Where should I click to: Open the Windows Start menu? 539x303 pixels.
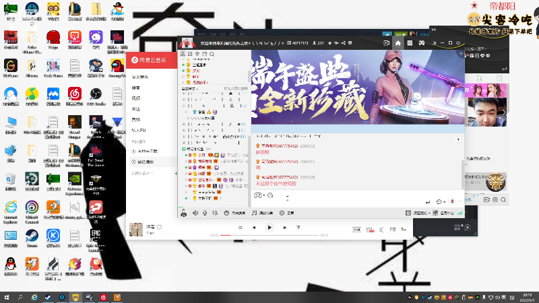[x=7, y=298]
